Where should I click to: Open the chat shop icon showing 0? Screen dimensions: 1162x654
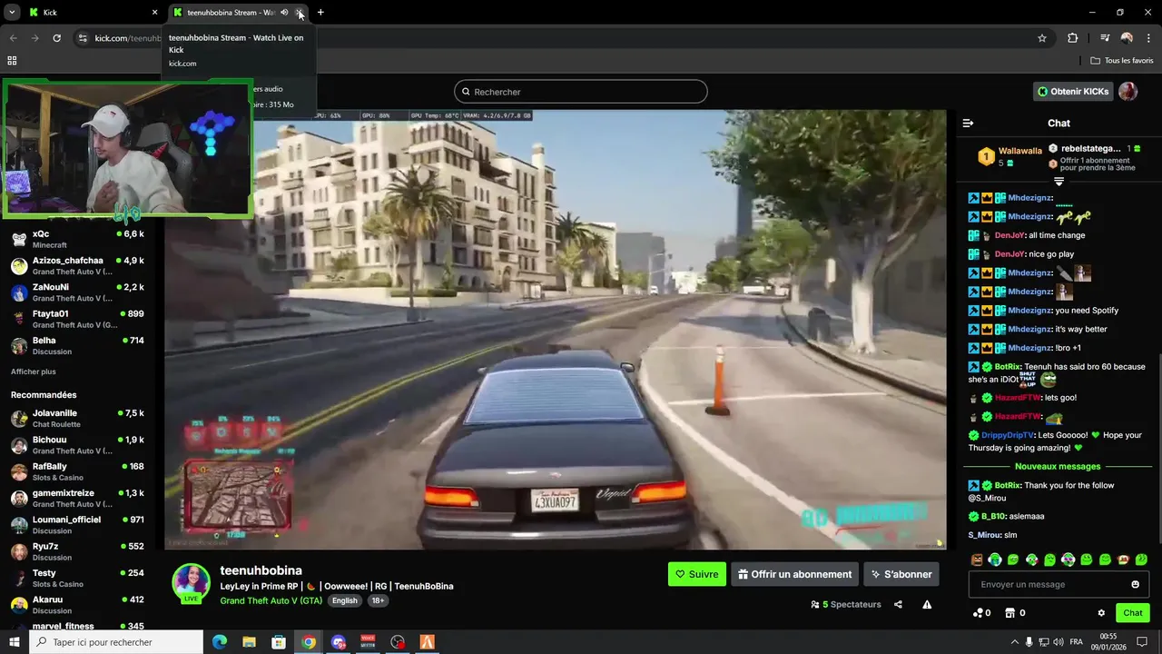(1015, 613)
